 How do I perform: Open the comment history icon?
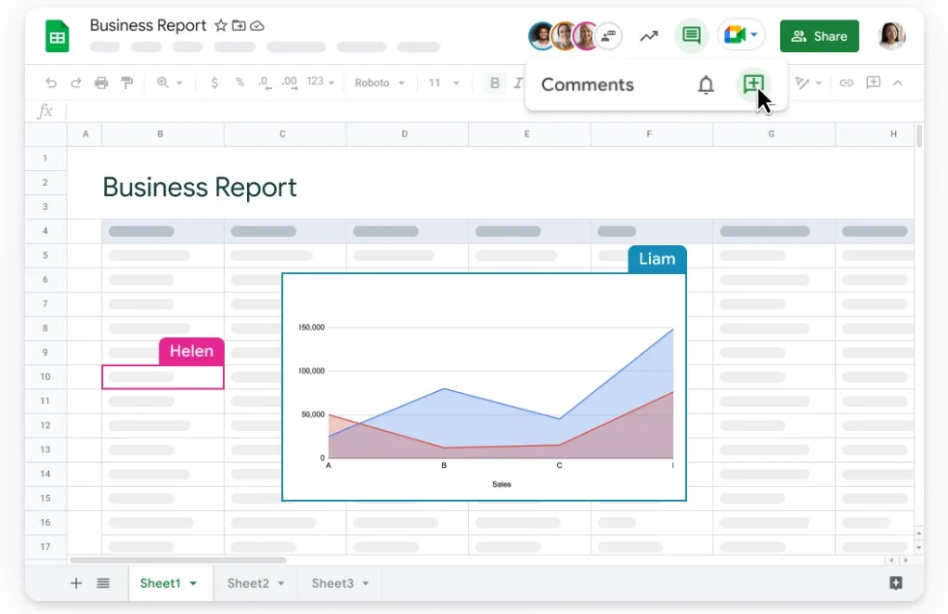coord(691,36)
